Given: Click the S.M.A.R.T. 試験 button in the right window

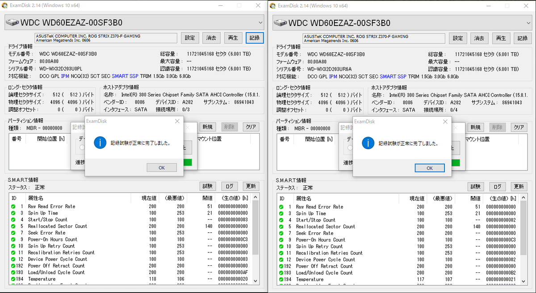Looking at the screenshot, I should pos(476,187).
